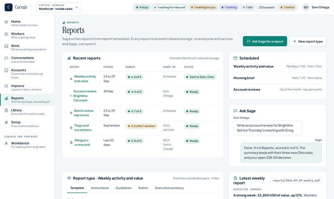Open Workers via its robot icon
The height and width of the screenshot is (199, 334).
coord(6,34)
